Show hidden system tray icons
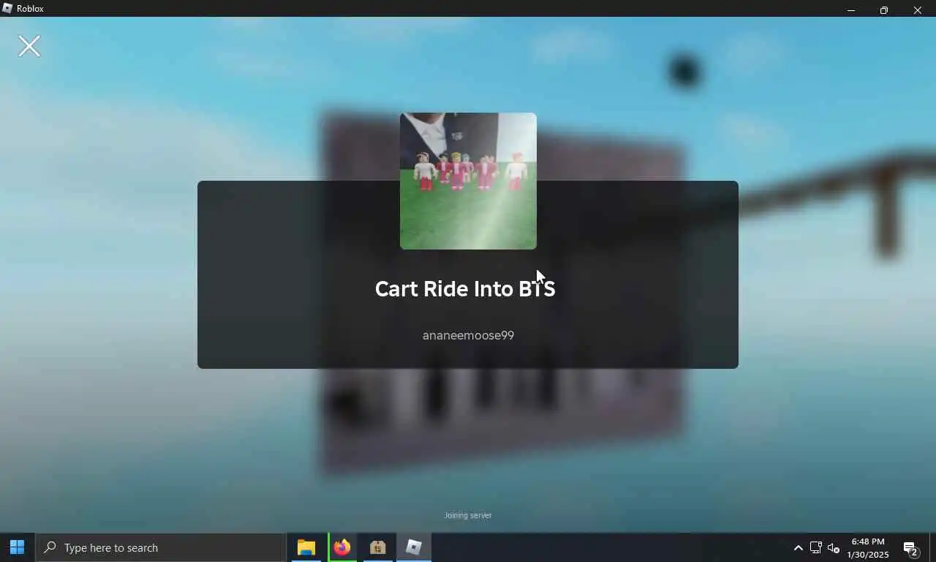 pos(798,547)
